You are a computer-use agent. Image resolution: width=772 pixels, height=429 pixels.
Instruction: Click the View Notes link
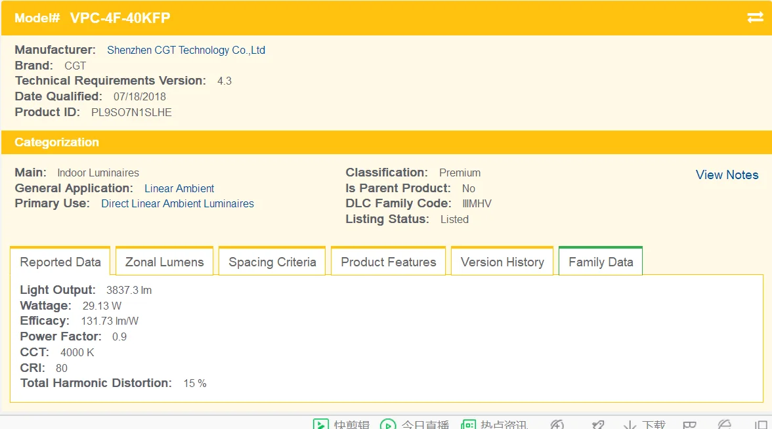[727, 175]
